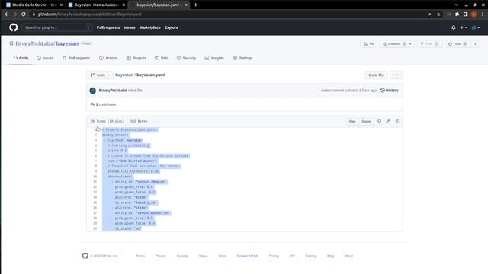Open repository Settings tab
This screenshot has width=488, height=274.
click(x=242, y=58)
